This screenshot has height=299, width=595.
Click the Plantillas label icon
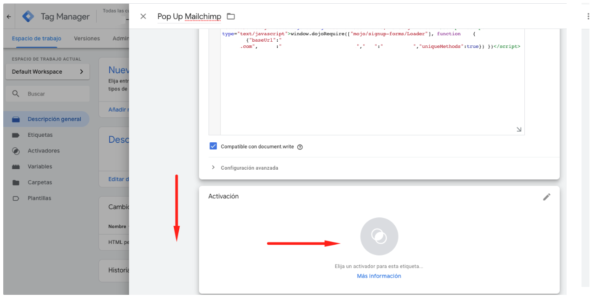click(16, 198)
